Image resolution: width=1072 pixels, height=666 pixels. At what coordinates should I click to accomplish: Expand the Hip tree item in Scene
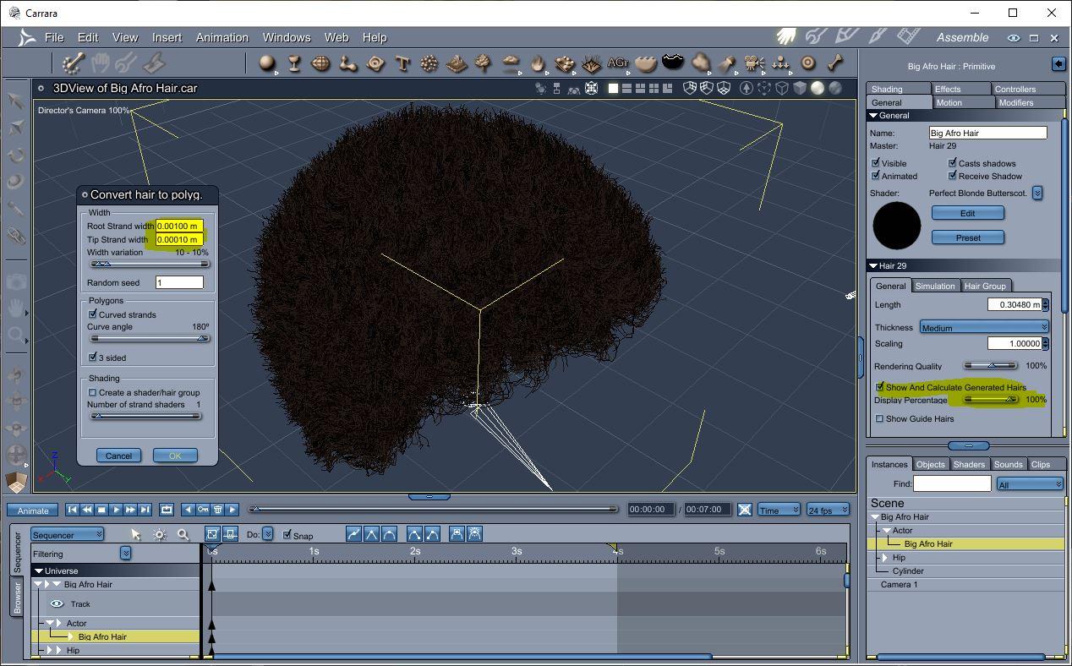[885, 558]
